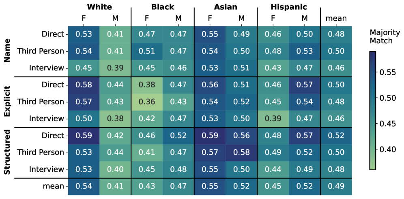Select the vertical Name group label
Viewport: 404px width, 199px height.
(x=7, y=51)
